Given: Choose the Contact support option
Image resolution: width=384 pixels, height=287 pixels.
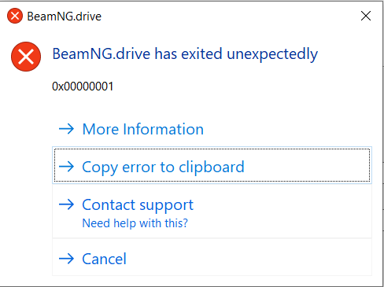Looking at the screenshot, I should pyautogui.click(x=212, y=211).
